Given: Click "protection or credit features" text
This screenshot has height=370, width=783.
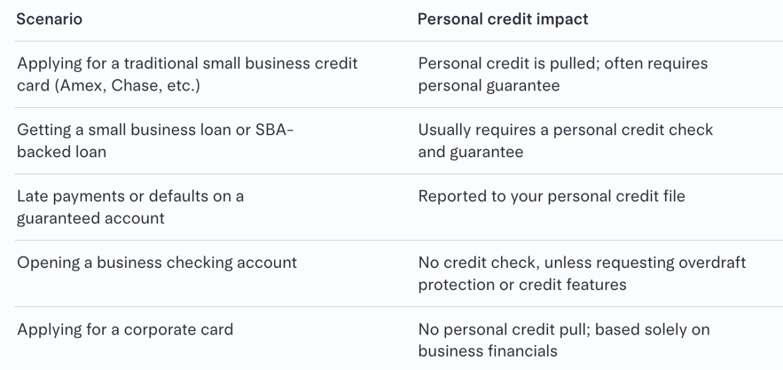Looking at the screenshot, I should click(522, 285).
